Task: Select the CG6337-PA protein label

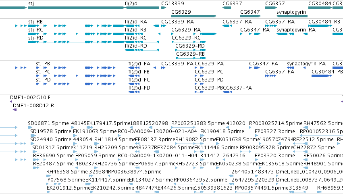Action: 237,88
